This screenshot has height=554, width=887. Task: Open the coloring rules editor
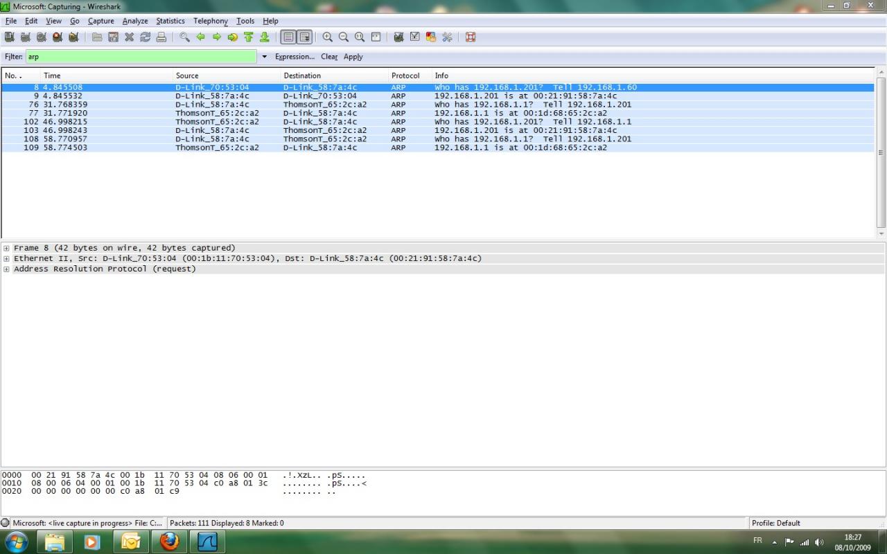[x=430, y=37]
